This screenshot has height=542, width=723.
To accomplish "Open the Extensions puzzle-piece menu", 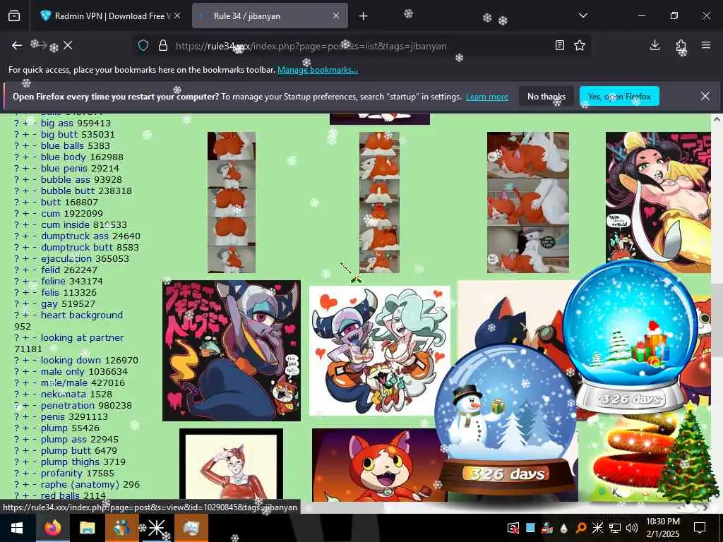I will point(681,45).
